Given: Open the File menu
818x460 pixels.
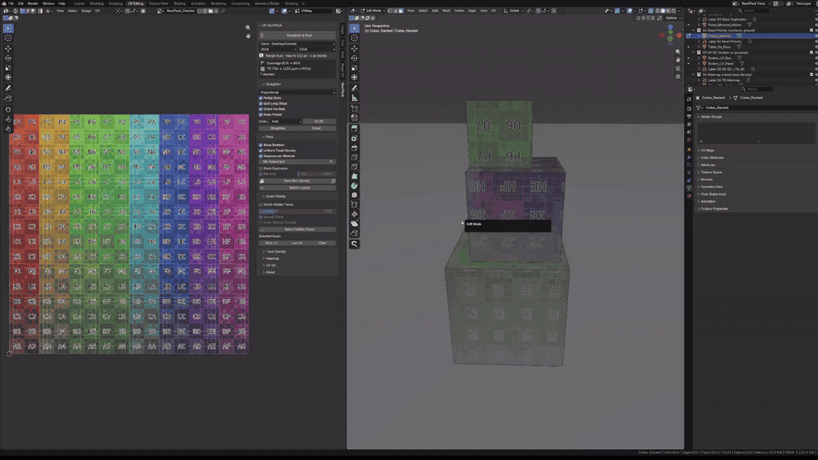Looking at the screenshot, I should click(11, 3).
